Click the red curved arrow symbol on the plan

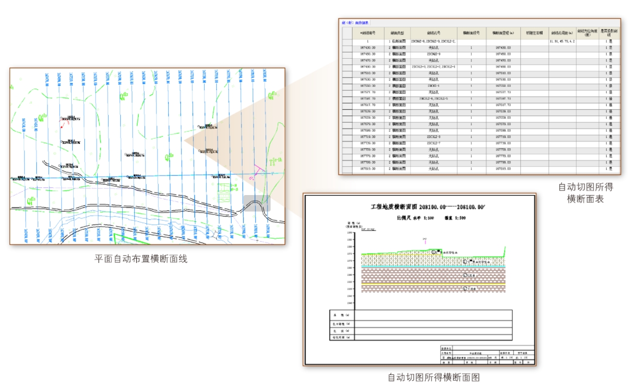coord(63,125)
